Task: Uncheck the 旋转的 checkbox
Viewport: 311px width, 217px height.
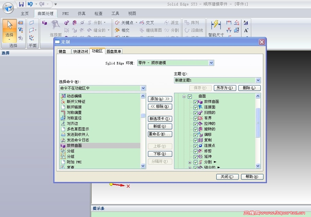Action: [x=195, y=129]
